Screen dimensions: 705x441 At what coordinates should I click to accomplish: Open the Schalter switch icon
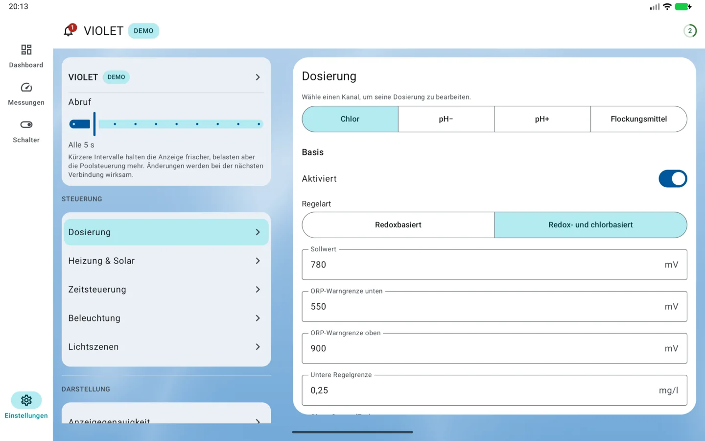[26, 124]
